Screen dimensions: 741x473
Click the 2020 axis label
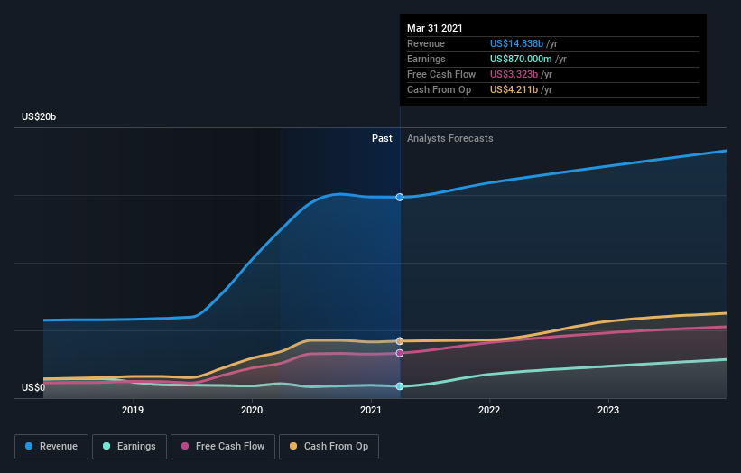click(252, 410)
